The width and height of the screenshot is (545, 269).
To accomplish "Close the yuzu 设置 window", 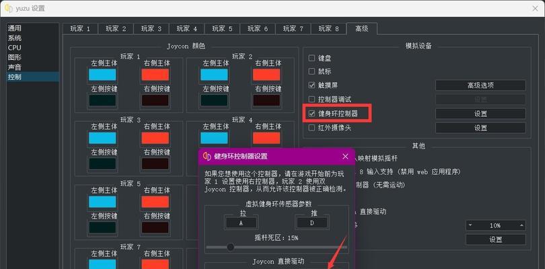I will click(536, 8).
